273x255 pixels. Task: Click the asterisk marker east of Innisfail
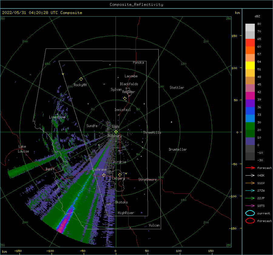click(144, 104)
